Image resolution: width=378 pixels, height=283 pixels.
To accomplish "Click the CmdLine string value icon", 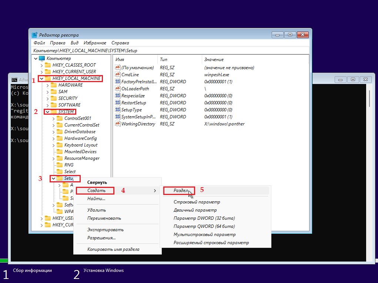I will point(118,75).
